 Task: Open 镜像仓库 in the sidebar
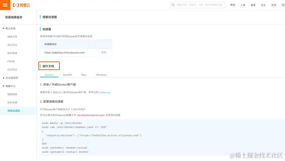(x=12, y=37)
